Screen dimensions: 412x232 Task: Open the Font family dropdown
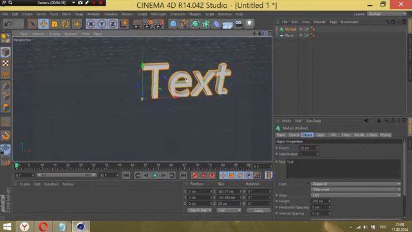(356, 184)
